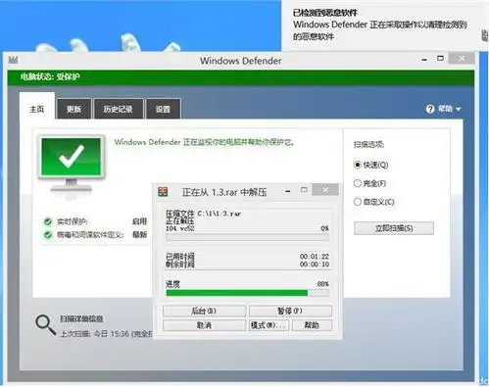This screenshot has width=489, height=387.
Task: Open the 设置 tab
Action: pos(163,109)
